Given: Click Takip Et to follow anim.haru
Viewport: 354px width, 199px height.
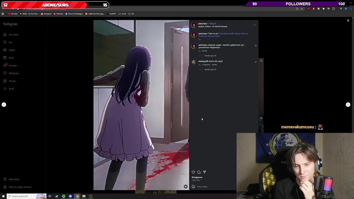Looking at the screenshot, I should click(x=213, y=24).
